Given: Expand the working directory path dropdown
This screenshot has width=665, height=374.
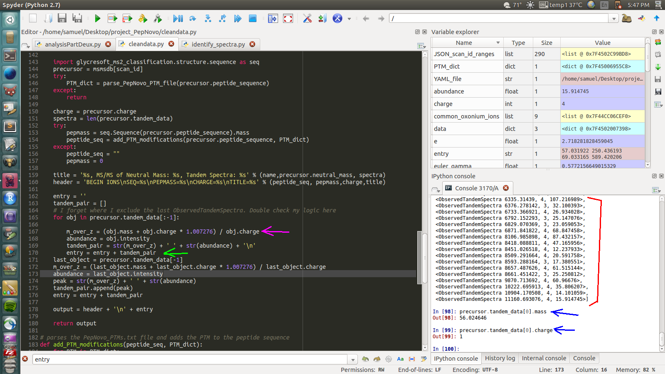Looking at the screenshot, I should pos(613,18).
